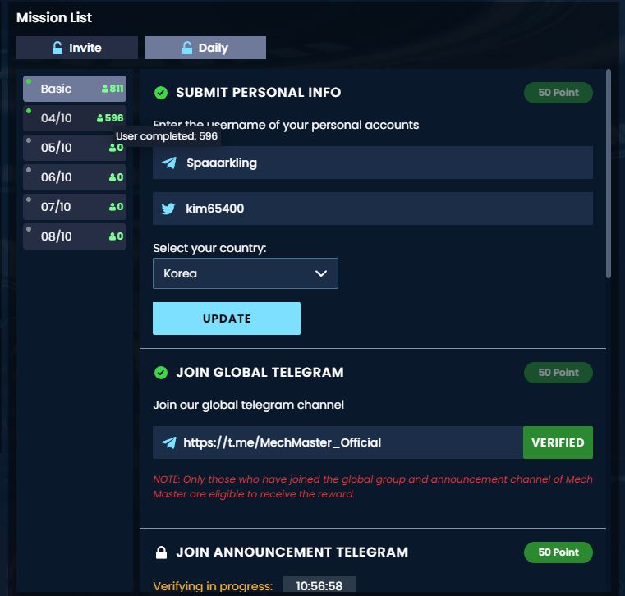Viewport: 625px width, 596px height.
Task: Click the 'Verifying in progress:' label
Action: pos(213,586)
